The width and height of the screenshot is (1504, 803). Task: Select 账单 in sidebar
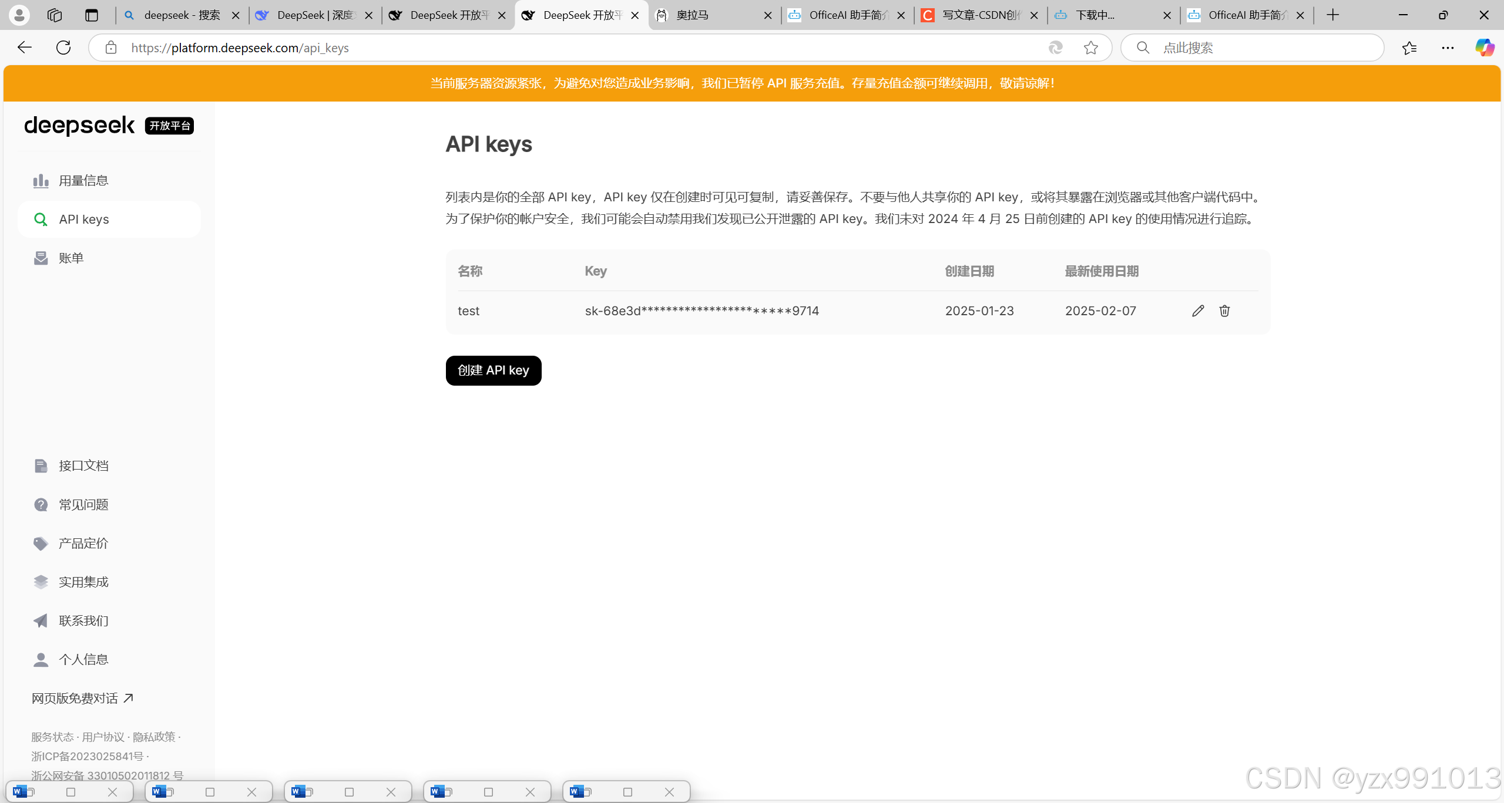pyautogui.click(x=71, y=258)
